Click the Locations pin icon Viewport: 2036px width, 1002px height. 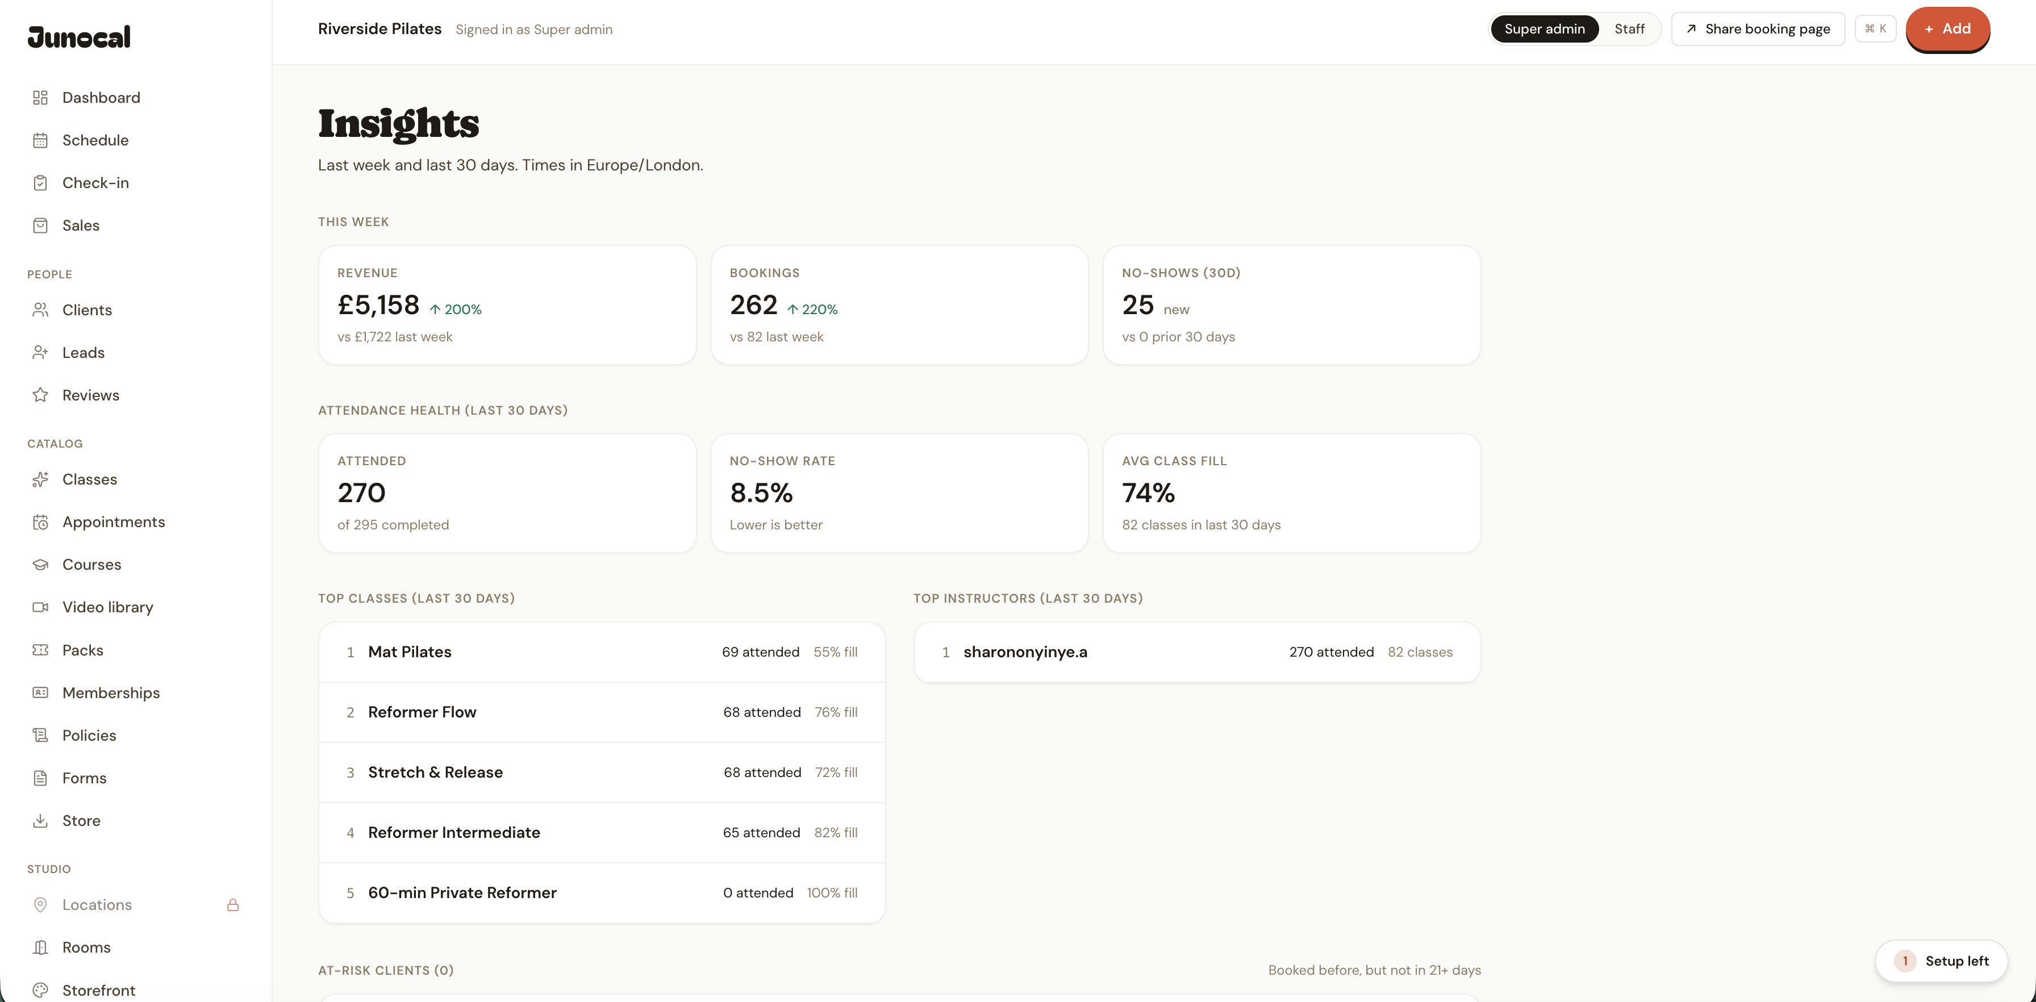[40, 905]
